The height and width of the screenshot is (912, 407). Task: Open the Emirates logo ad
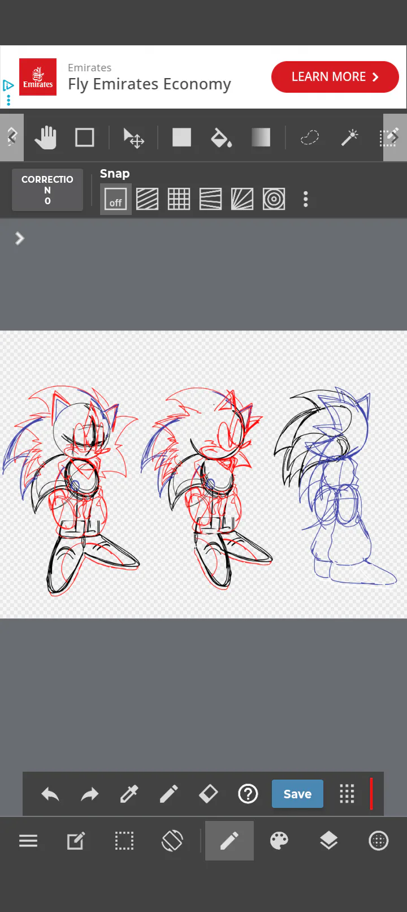click(38, 77)
